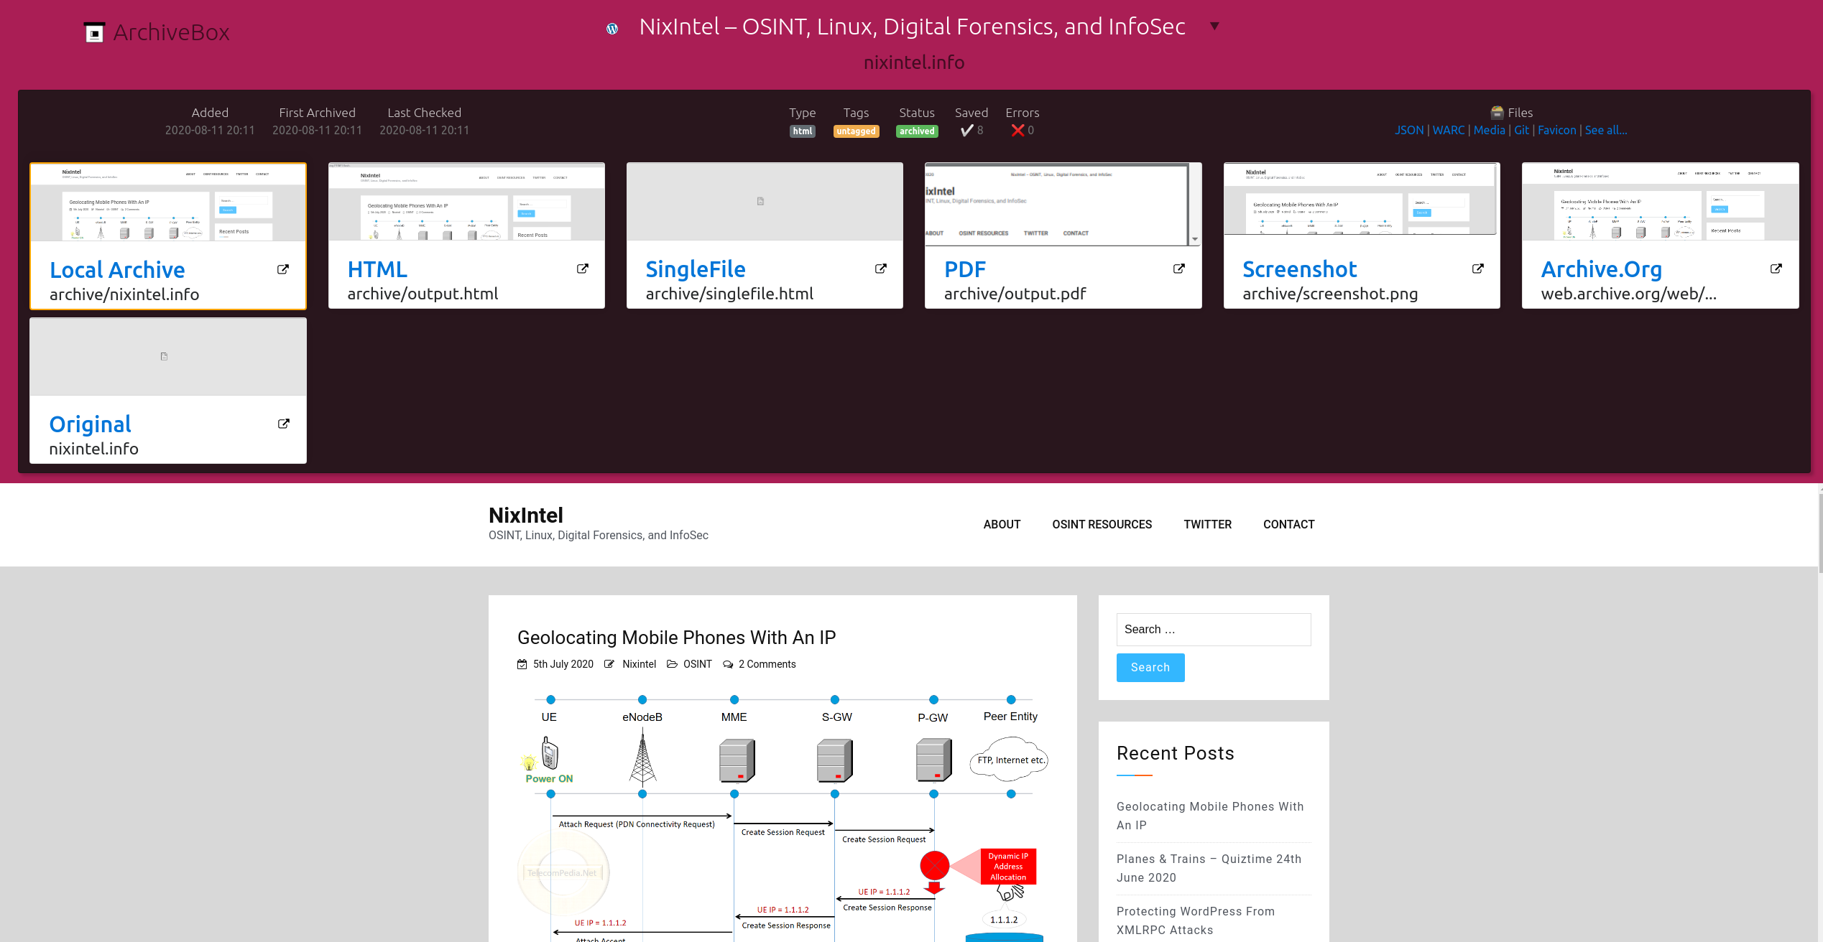The width and height of the screenshot is (1823, 942).
Task: Open external link icon on Local Archive card
Action: pyautogui.click(x=282, y=269)
